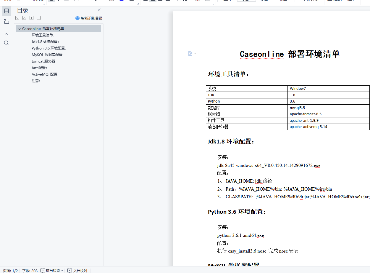The image size is (370, 273).
Task: Click the table cell apache-activemq-5.14
Action: [329, 127]
